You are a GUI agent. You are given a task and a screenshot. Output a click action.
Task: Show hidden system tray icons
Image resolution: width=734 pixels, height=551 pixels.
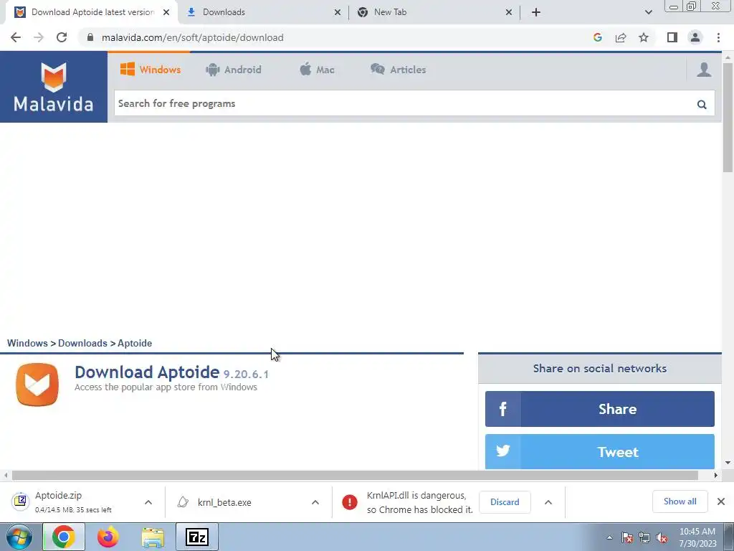(609, 537)
